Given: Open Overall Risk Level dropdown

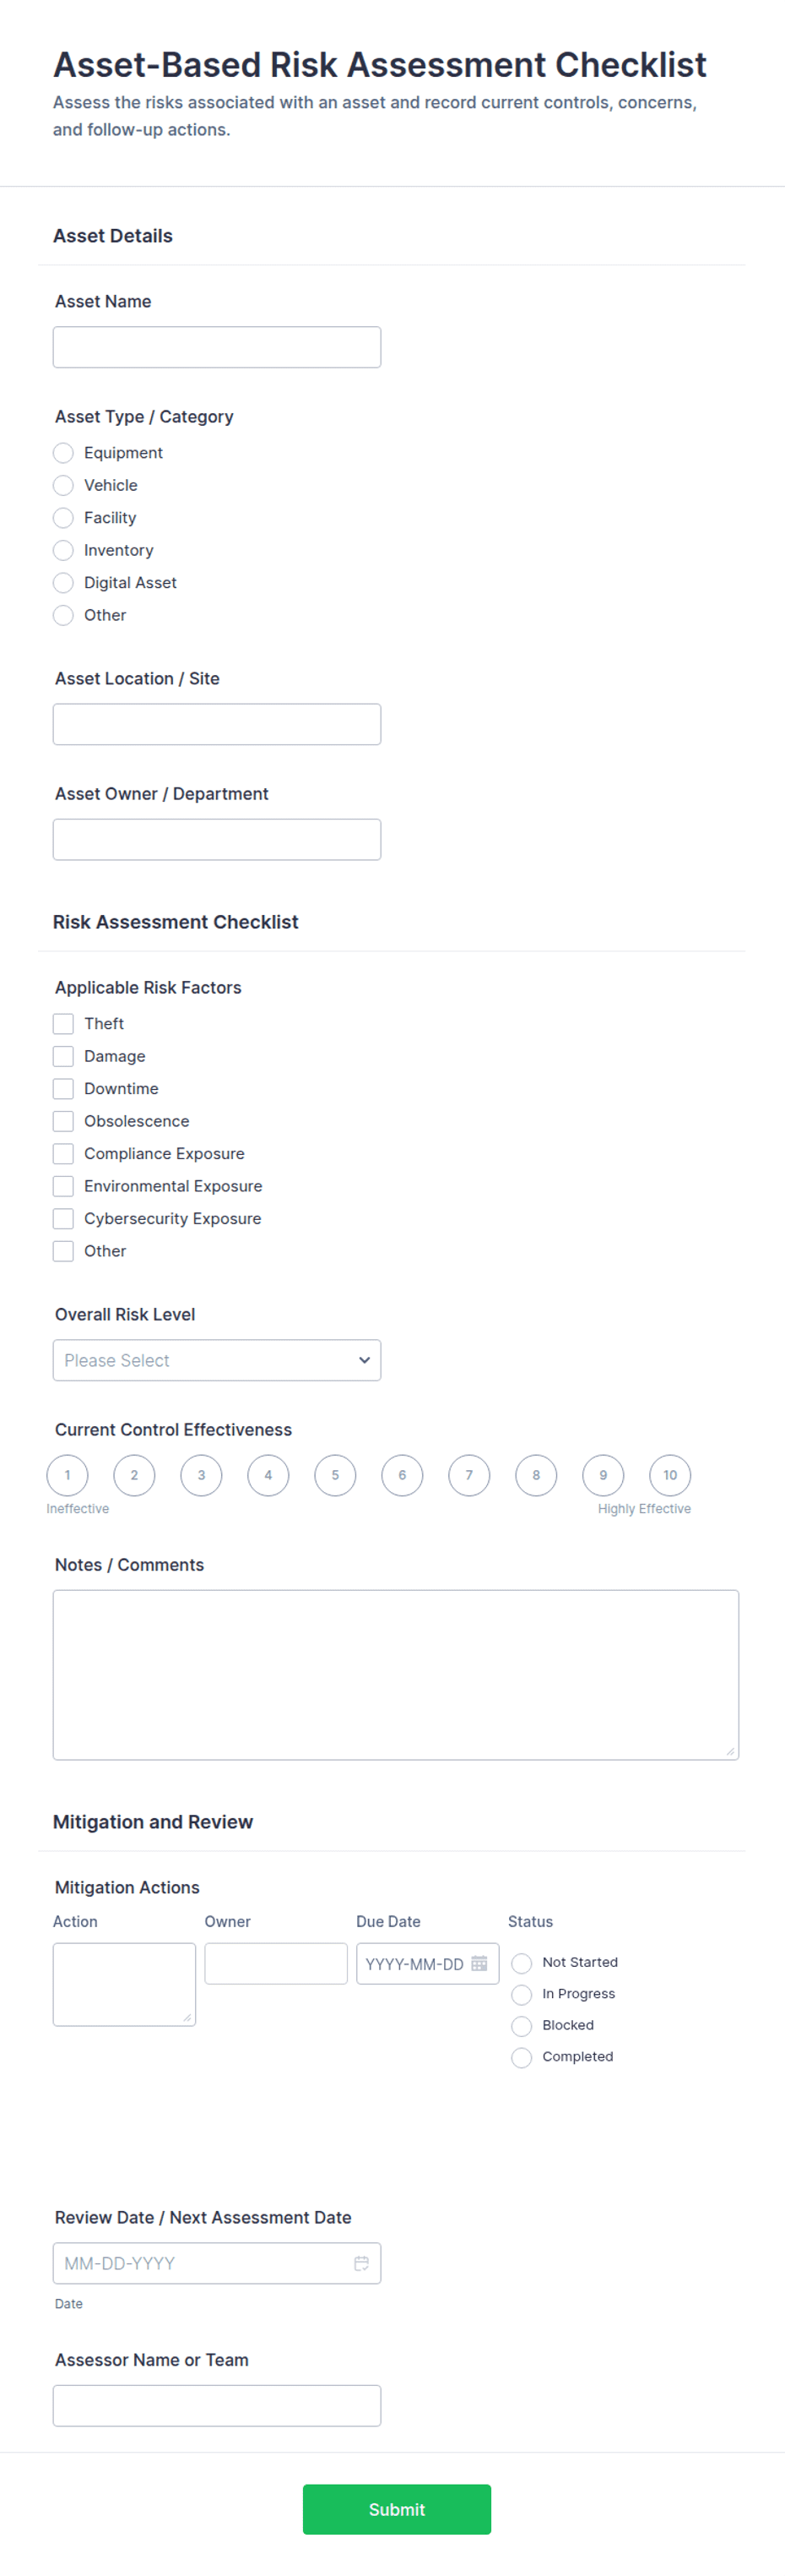Looking at the screenshot, I should click(217, 1360).
